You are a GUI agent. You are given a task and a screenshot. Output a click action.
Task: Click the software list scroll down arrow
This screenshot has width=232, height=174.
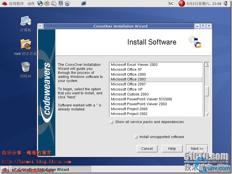(x=207, y=114)
